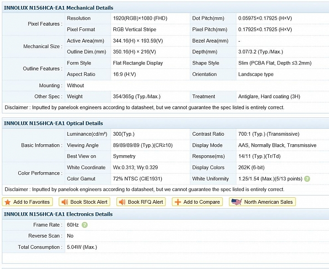The image size is (329, 269).
Task: Select Luminance value 300(Typ.)
Action: [x=123, y=134]
